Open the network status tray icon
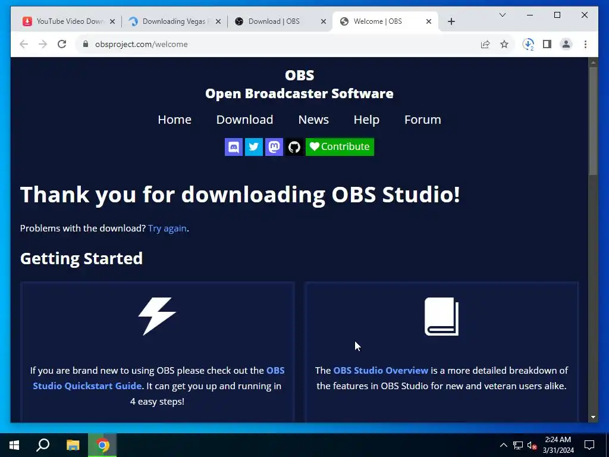Image resolution: width=609 pixels, height=457 pixels. point(518,445)
